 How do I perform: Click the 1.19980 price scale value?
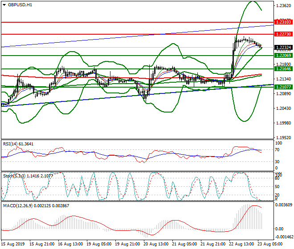[x=284, y=123]
